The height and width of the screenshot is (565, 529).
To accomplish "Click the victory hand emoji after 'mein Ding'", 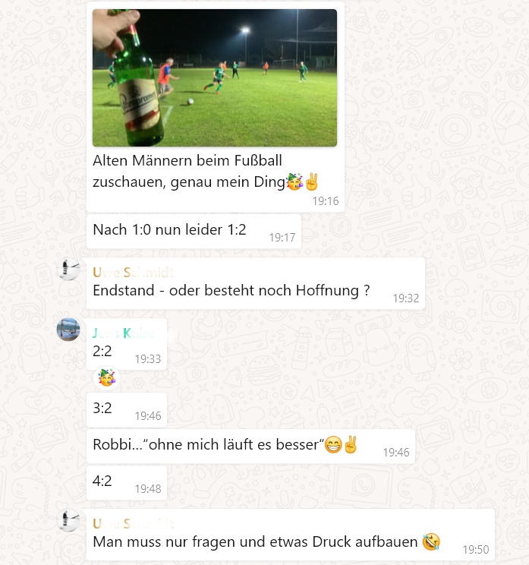I will pos(312,181).
